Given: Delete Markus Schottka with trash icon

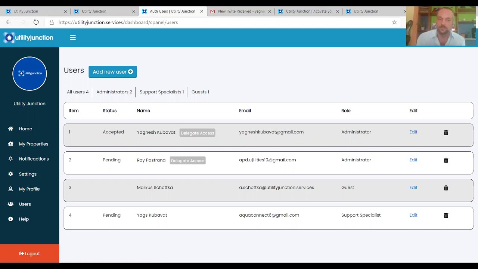Looking at the screenshot, I should pyautogui.click(x=446, y=188).
